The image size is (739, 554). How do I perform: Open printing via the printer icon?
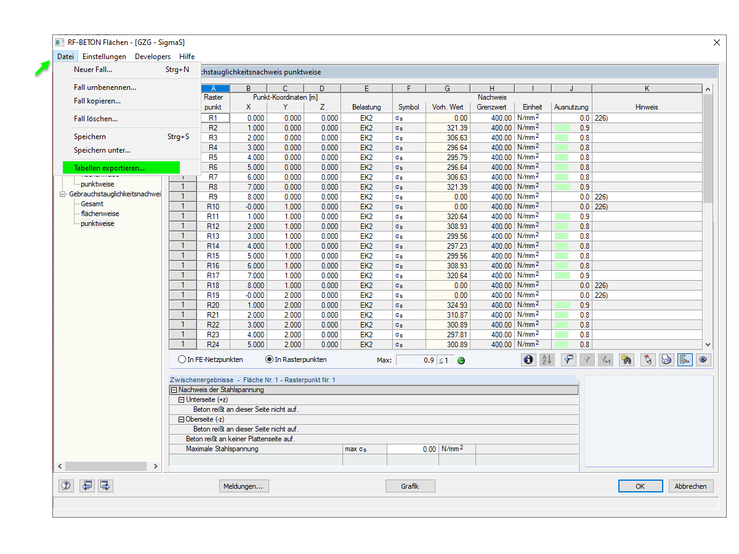[x=666, y=359]
